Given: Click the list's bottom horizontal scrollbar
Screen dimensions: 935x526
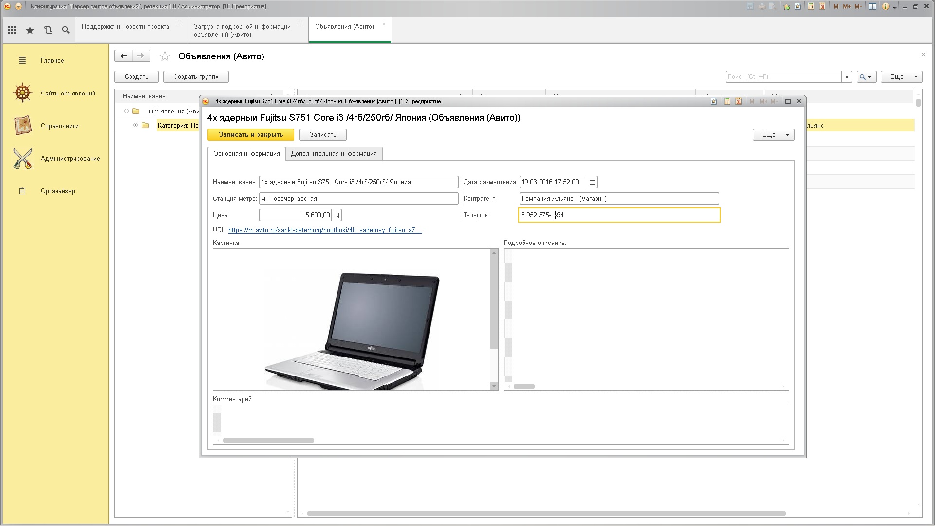Looking at the screenshot, I should pyautogui.click(x=546, y=513).
